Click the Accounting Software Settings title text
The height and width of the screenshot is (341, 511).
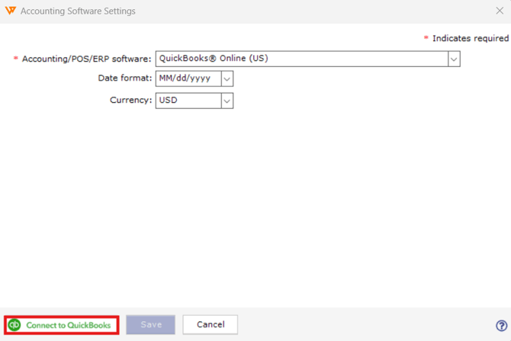78,11
